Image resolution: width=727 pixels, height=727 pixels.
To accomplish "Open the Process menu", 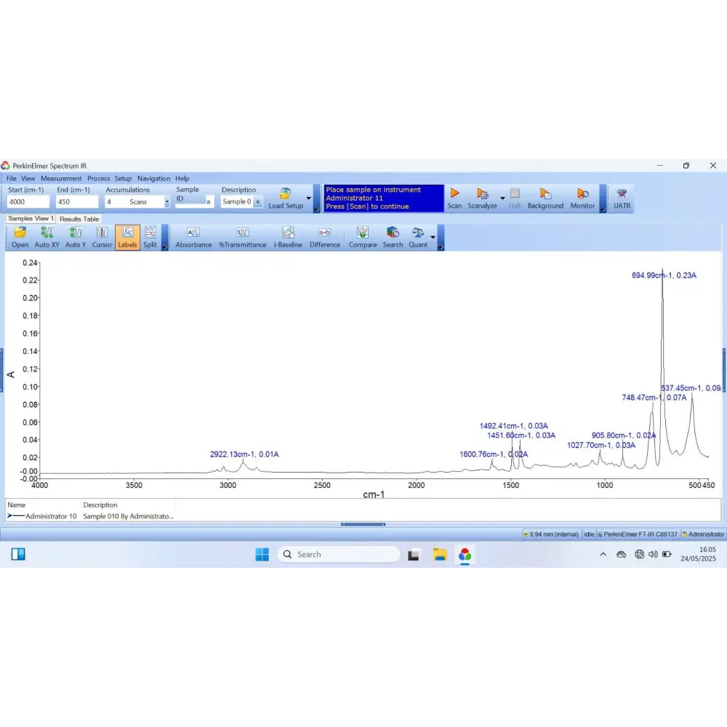I will coord(99,179).
